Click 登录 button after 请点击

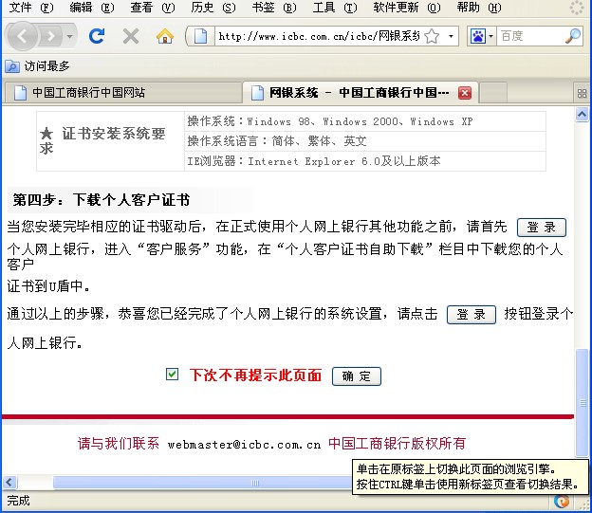point(471,315)
